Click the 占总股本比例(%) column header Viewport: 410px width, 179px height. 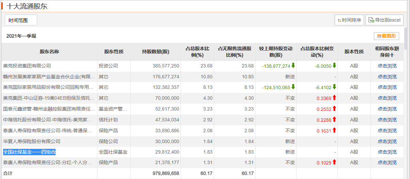tap(197, 52)
